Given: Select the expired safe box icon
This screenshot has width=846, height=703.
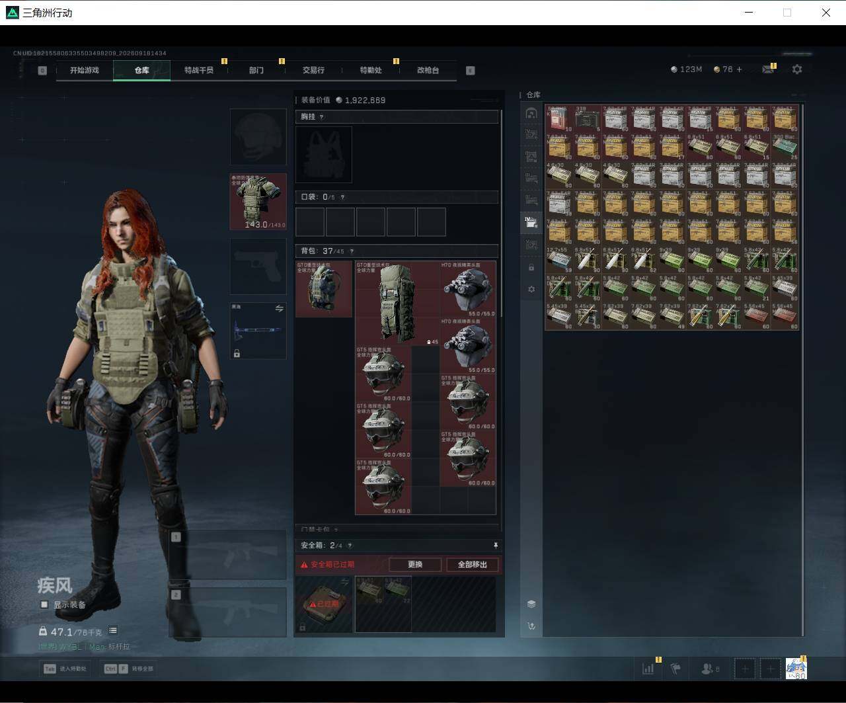Looking at the screenshot, I should (x=324, y=604).
